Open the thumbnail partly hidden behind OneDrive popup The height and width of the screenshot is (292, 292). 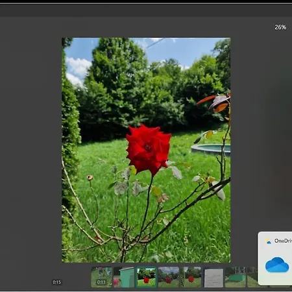click(x=252, y=277)
